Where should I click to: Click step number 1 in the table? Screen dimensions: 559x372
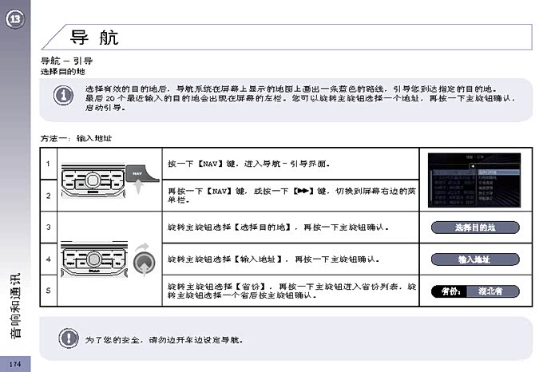[48, 164]
